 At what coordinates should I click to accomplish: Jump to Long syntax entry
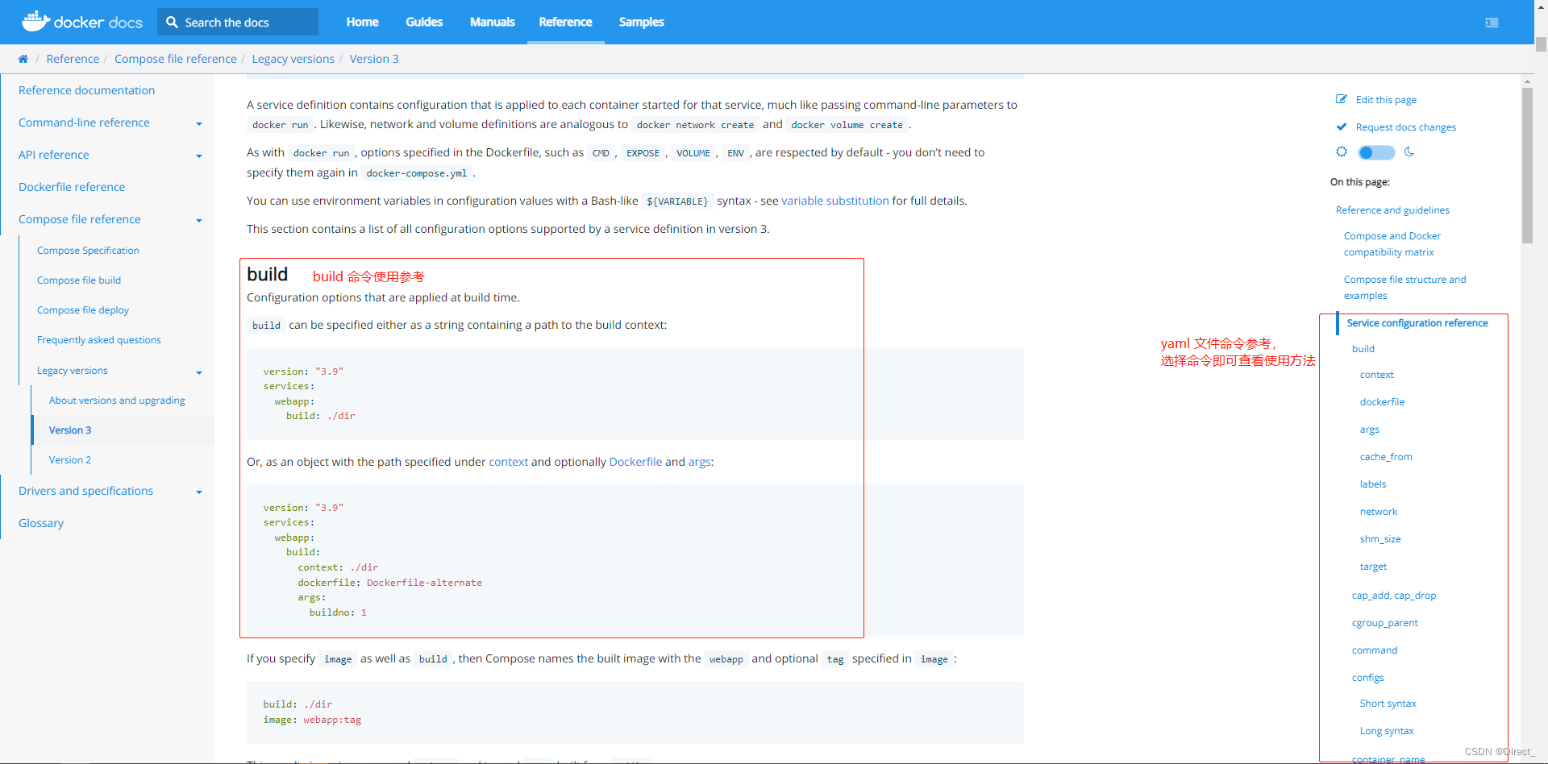pos(1387,731)
